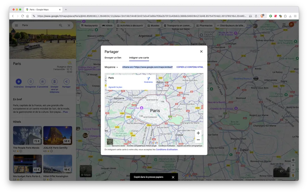
Task: Click the Enregistrer bookmark icon
Action: pos(31,81)
